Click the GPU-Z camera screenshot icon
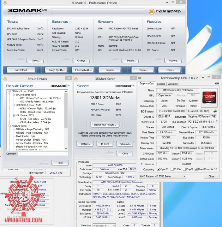 pyautogui.click(x=217, y=83)
